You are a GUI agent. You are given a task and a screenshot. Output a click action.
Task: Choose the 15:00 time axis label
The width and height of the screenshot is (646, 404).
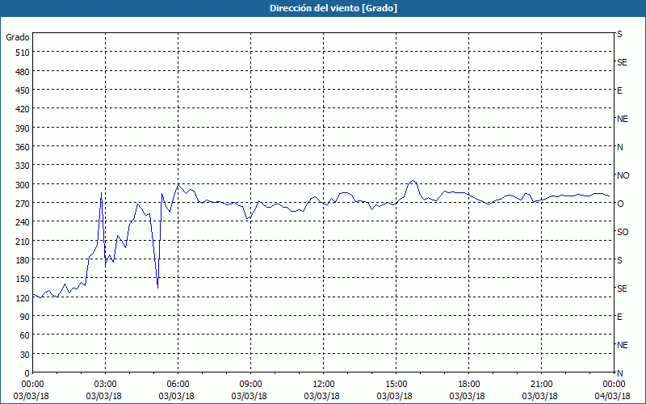[x=396, y=385]
